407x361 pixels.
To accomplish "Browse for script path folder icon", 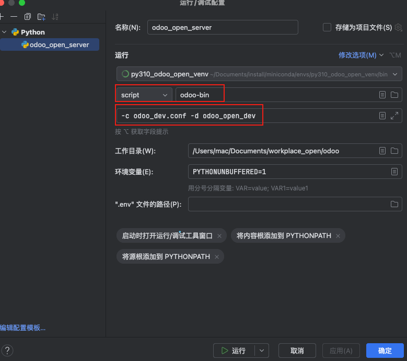I will point(394,95).
